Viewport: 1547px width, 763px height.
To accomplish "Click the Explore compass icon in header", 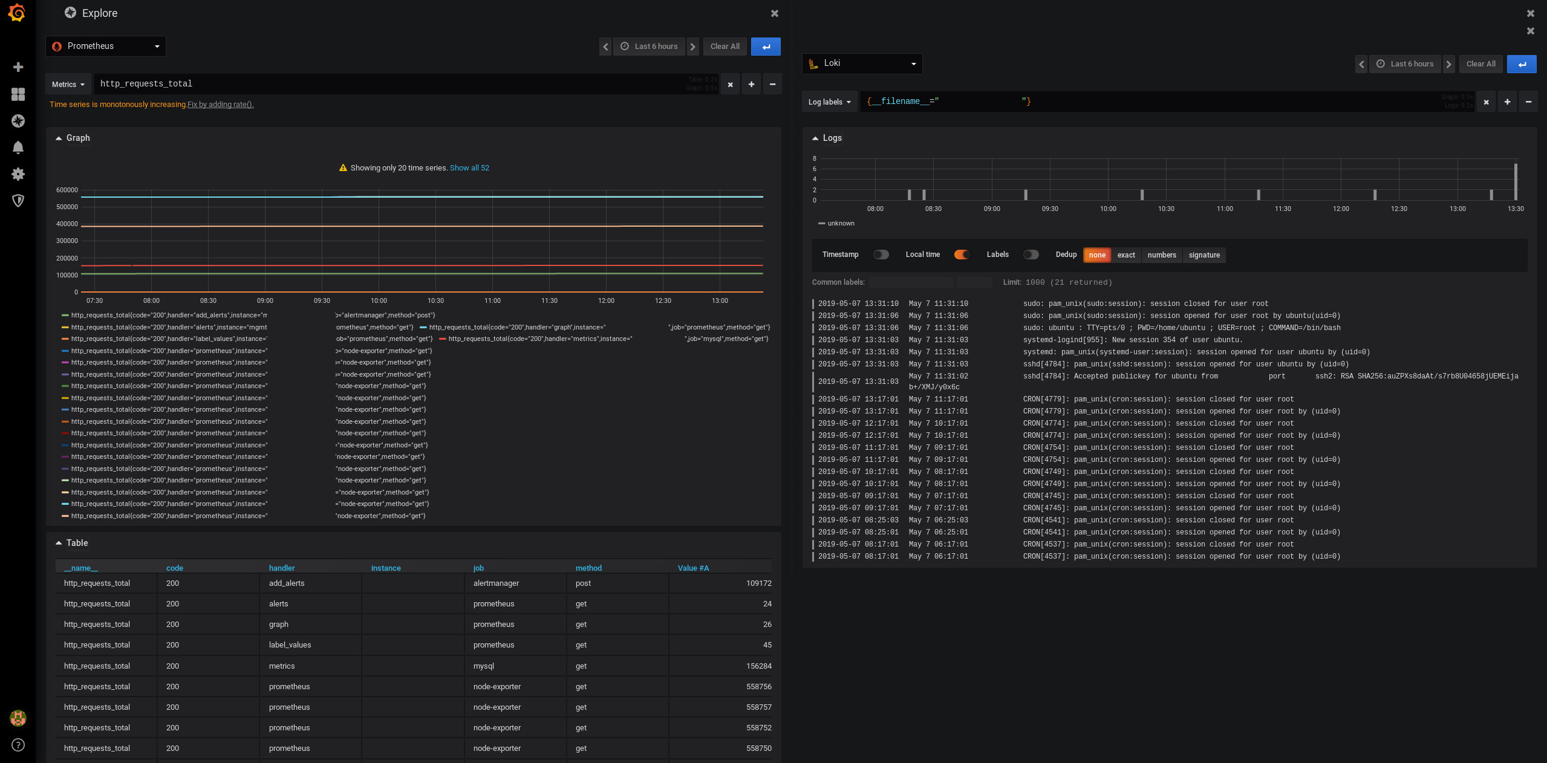I will pyautogui.click(x=71, y=13).
